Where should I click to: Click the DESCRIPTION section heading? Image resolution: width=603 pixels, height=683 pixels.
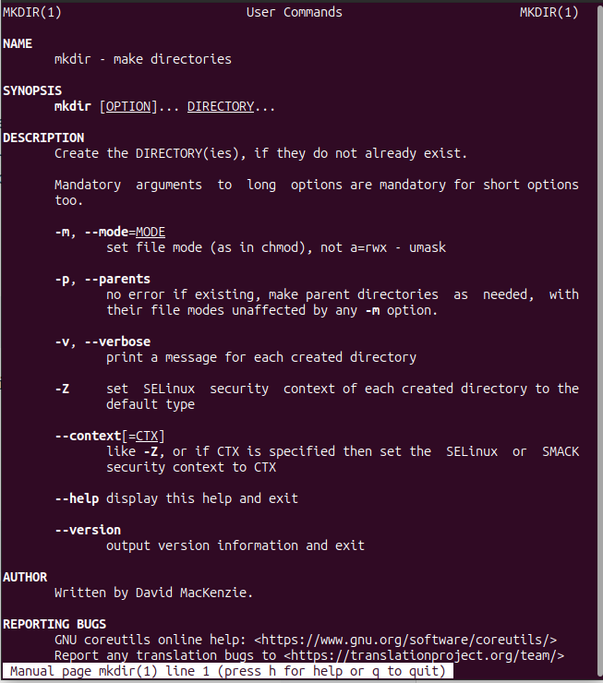point(43,138)
